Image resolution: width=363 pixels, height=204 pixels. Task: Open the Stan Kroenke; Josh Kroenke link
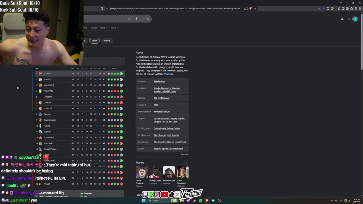[x=166, y=135]
